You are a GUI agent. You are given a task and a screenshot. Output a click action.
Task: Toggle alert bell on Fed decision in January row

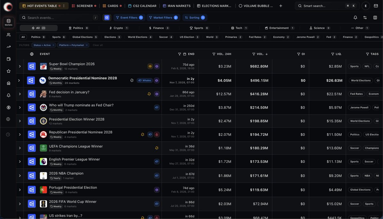pyautogui.click(x=149, y=94)
